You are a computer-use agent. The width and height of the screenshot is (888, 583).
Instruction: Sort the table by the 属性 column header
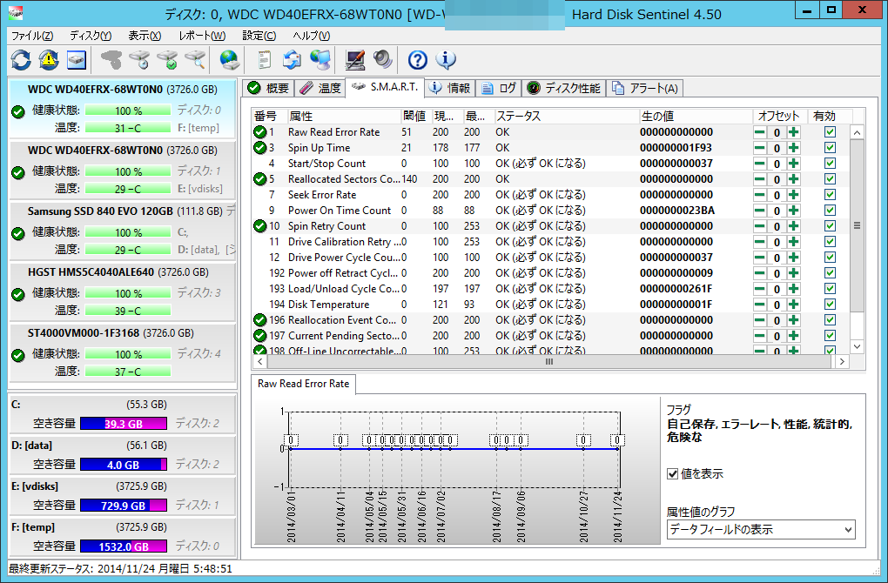tap(344, 116)
